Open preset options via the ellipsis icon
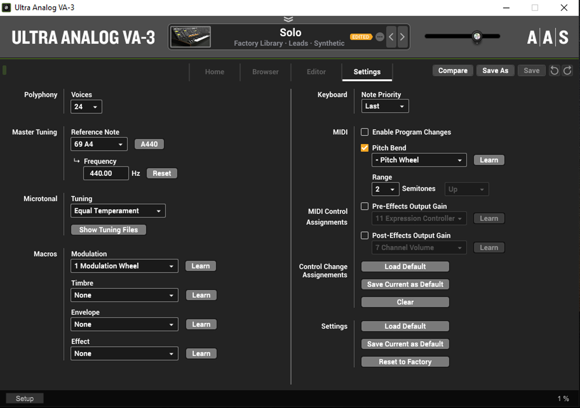The width and height of the screenshot is (580, 408). [379, 37]
